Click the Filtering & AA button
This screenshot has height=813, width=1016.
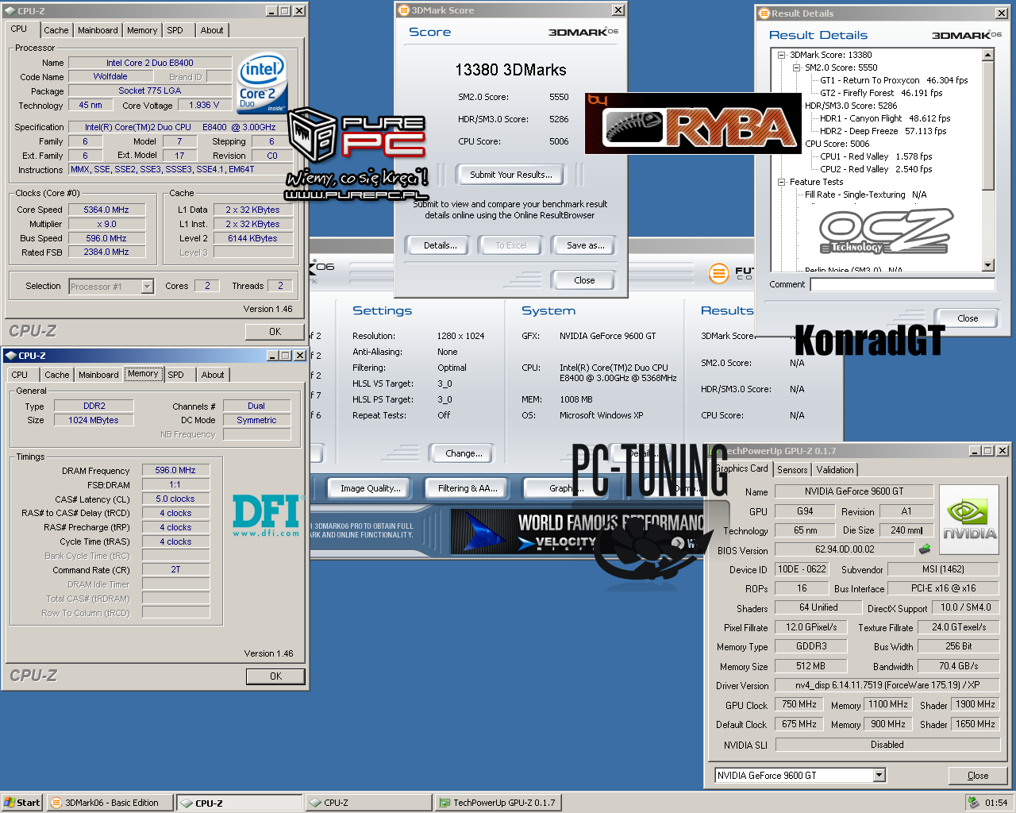click(468, 488)
